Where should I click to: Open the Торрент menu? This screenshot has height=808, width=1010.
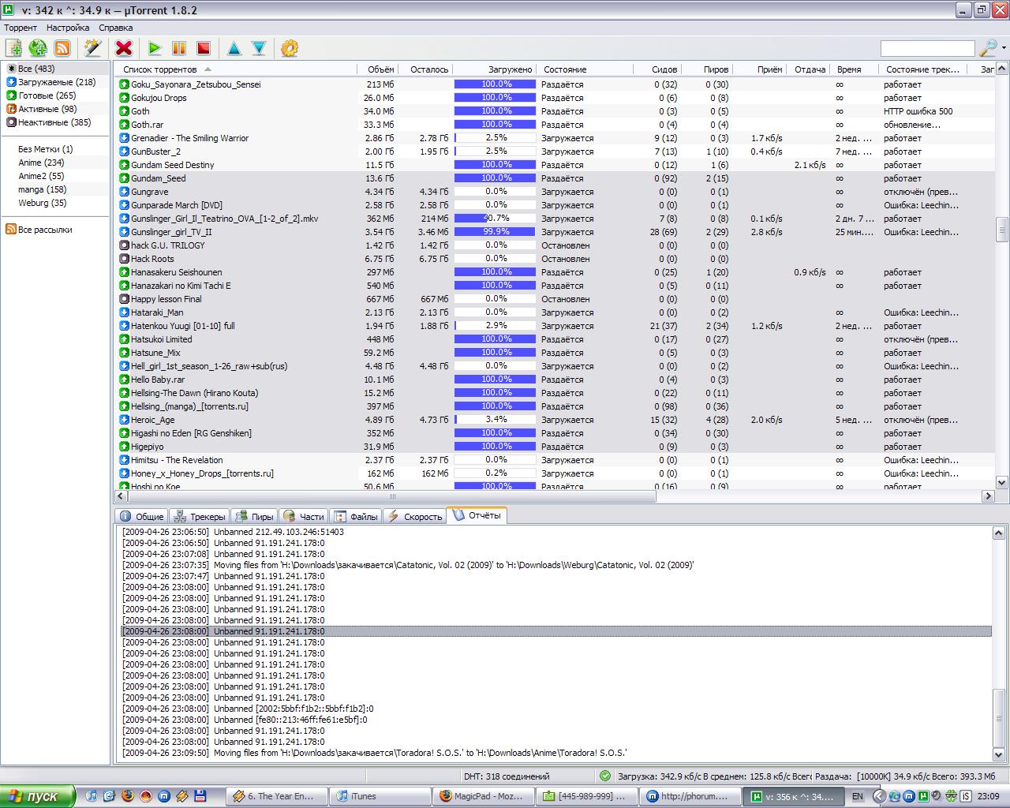click(21, 28)
